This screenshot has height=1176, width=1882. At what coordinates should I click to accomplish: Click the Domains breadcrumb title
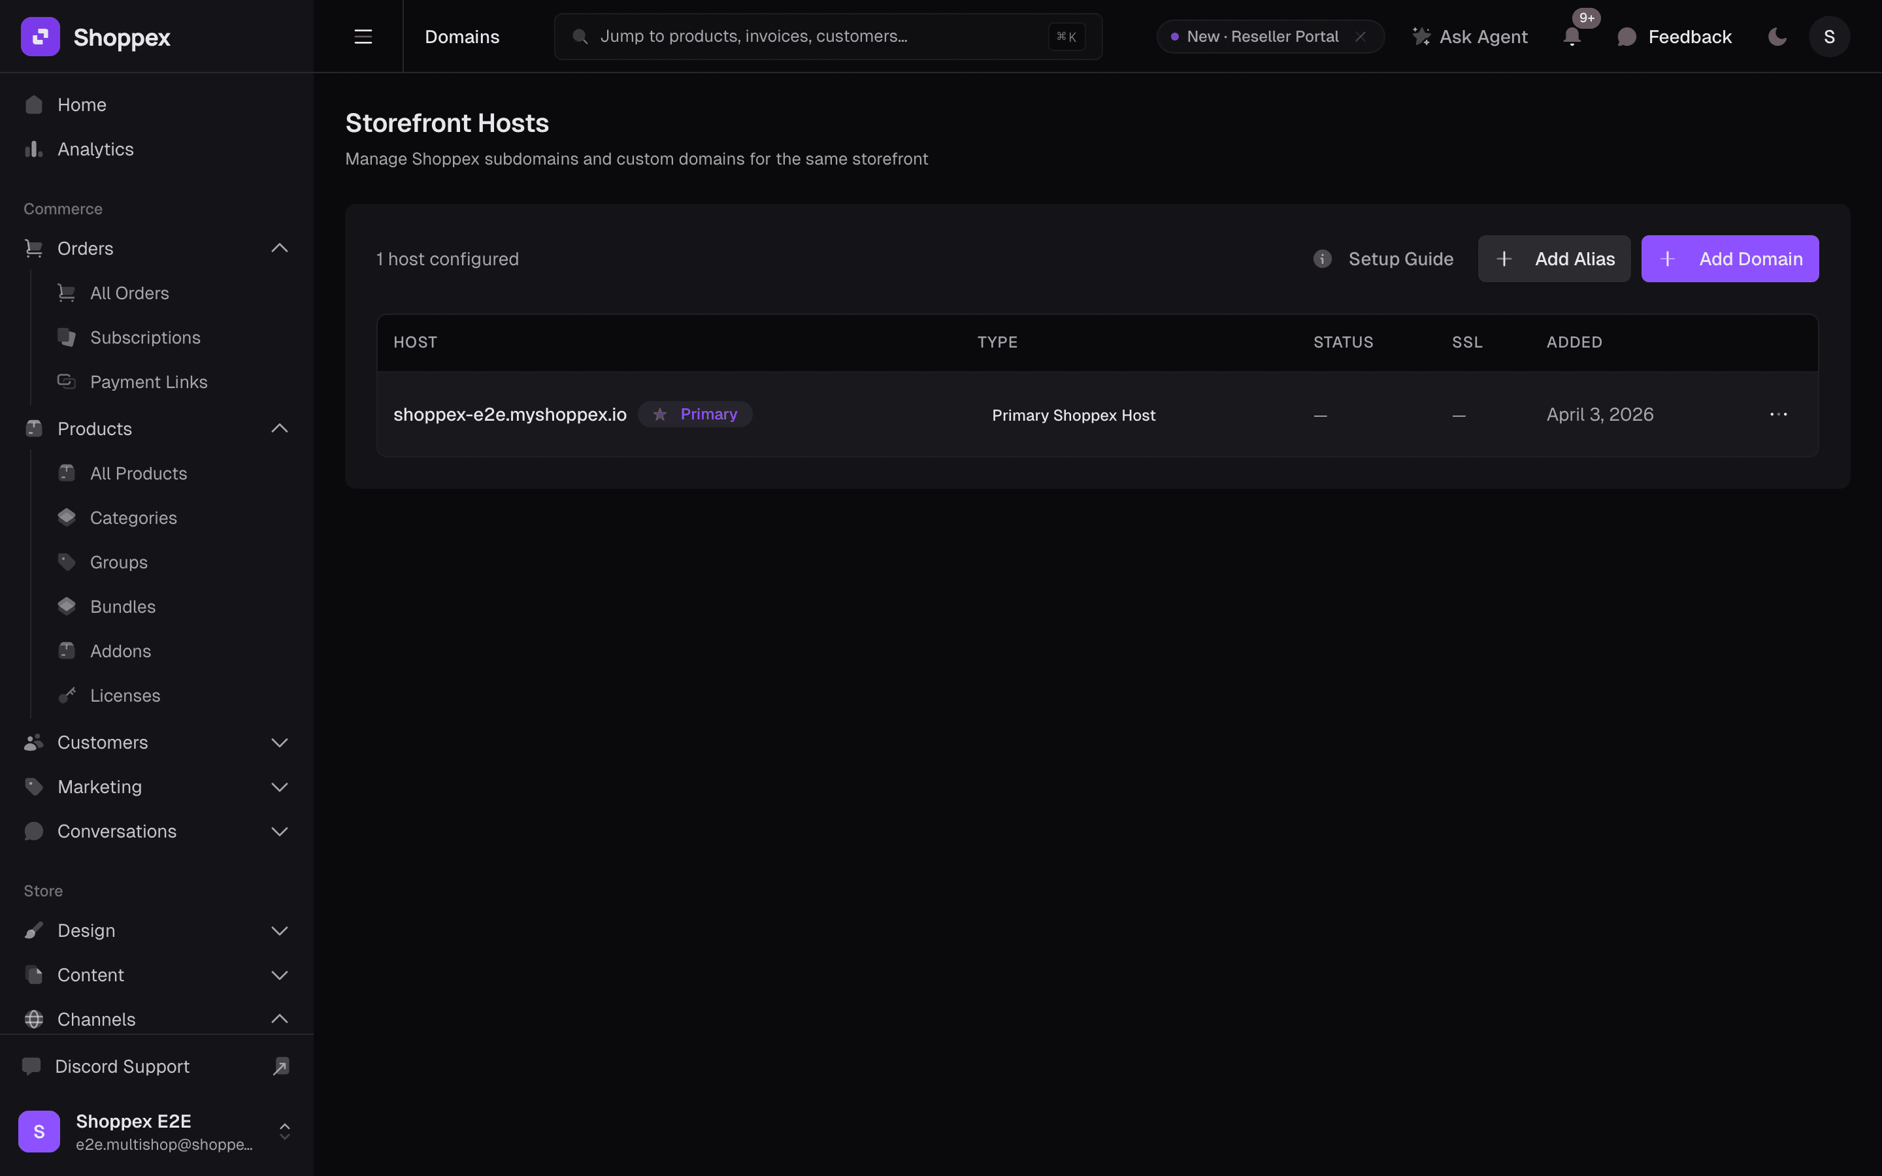pos(462,37)
